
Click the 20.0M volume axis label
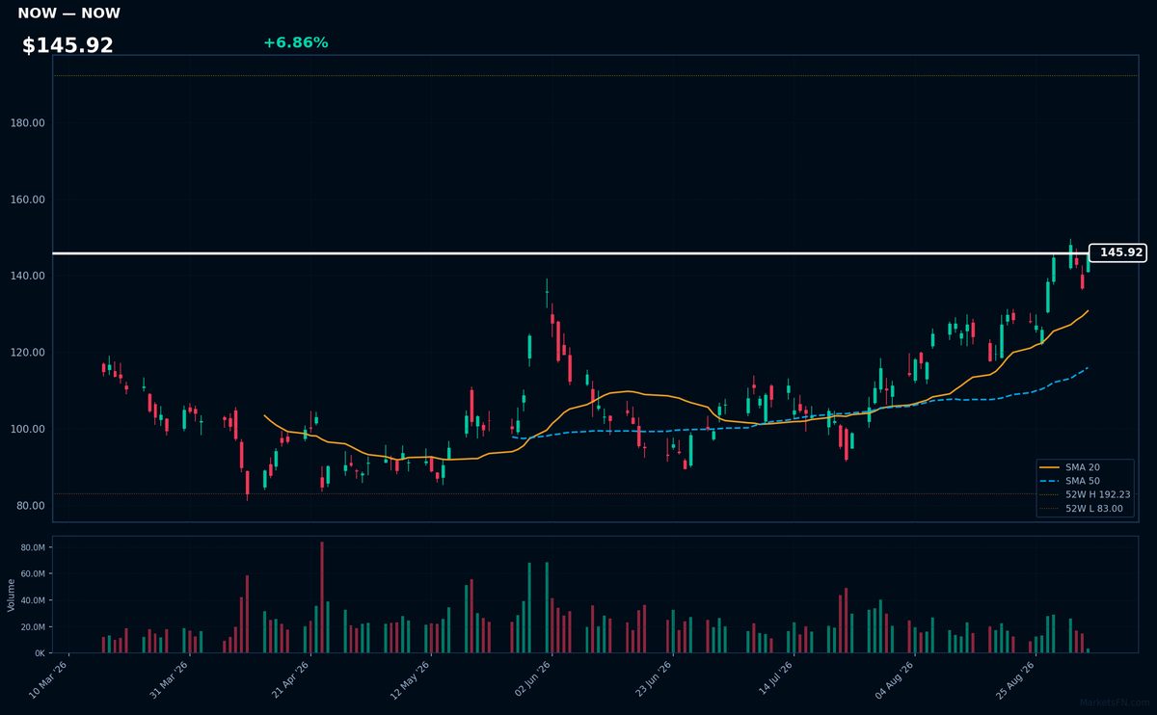click(x=33, y=626)
